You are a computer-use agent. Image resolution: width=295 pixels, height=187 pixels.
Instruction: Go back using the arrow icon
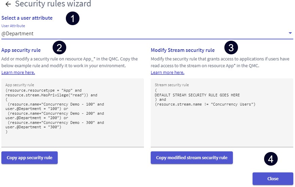pyautogui.click(x=8, y=4)
